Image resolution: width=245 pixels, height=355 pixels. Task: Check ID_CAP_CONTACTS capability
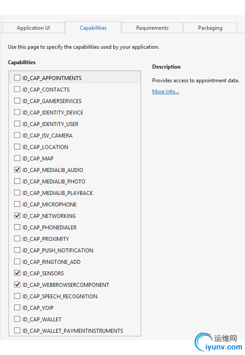[17, 89]
